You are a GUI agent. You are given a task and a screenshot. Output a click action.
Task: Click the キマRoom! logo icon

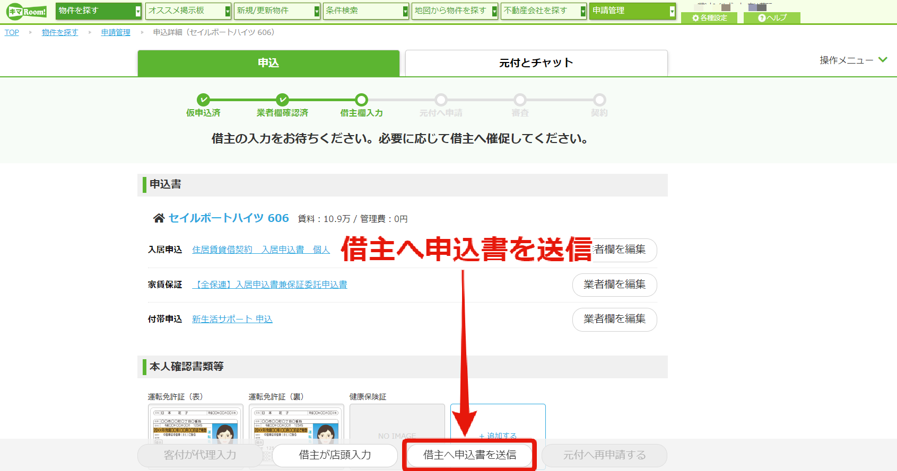coord(27,11)
